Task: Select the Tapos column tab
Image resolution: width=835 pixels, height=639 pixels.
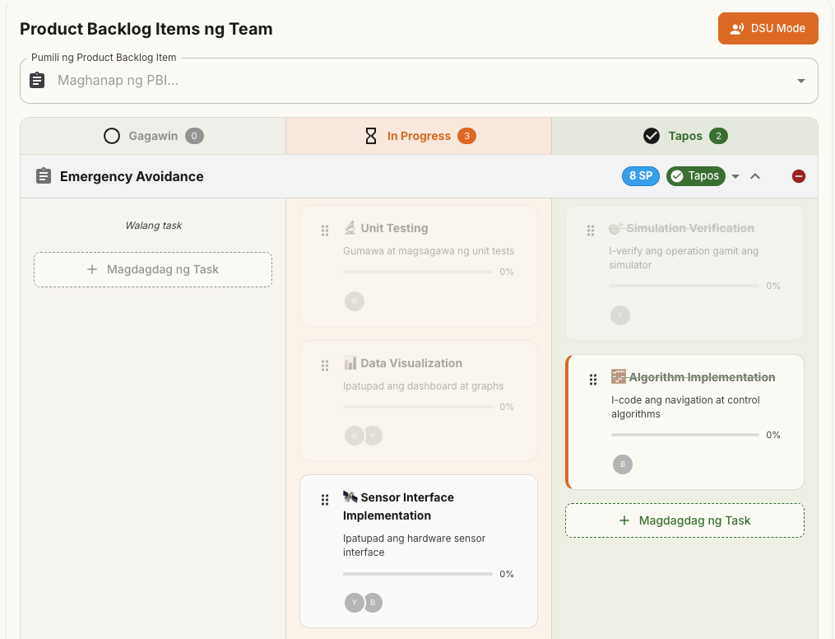Action: pos(684,135)
